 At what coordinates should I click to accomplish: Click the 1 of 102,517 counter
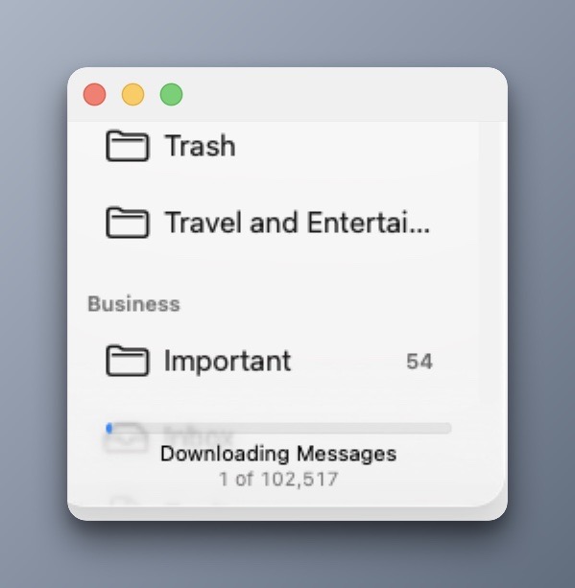pyautogui.click(x=278, y=480)
